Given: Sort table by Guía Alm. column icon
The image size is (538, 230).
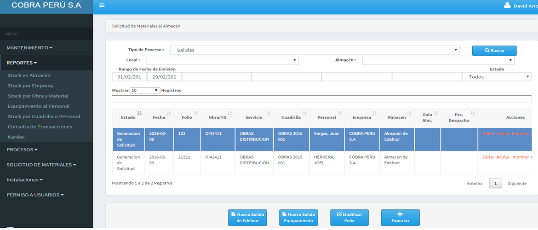Looking at the screenshot, I should tap(435, 113).
